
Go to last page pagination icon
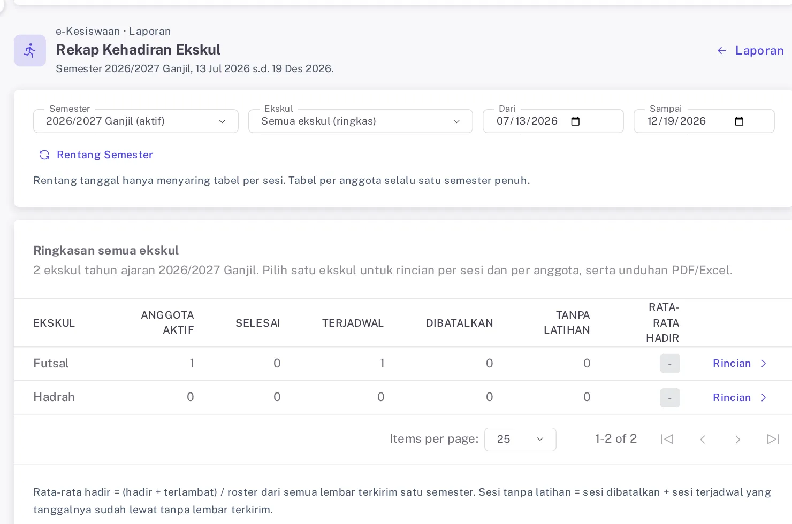coord(773,440)
